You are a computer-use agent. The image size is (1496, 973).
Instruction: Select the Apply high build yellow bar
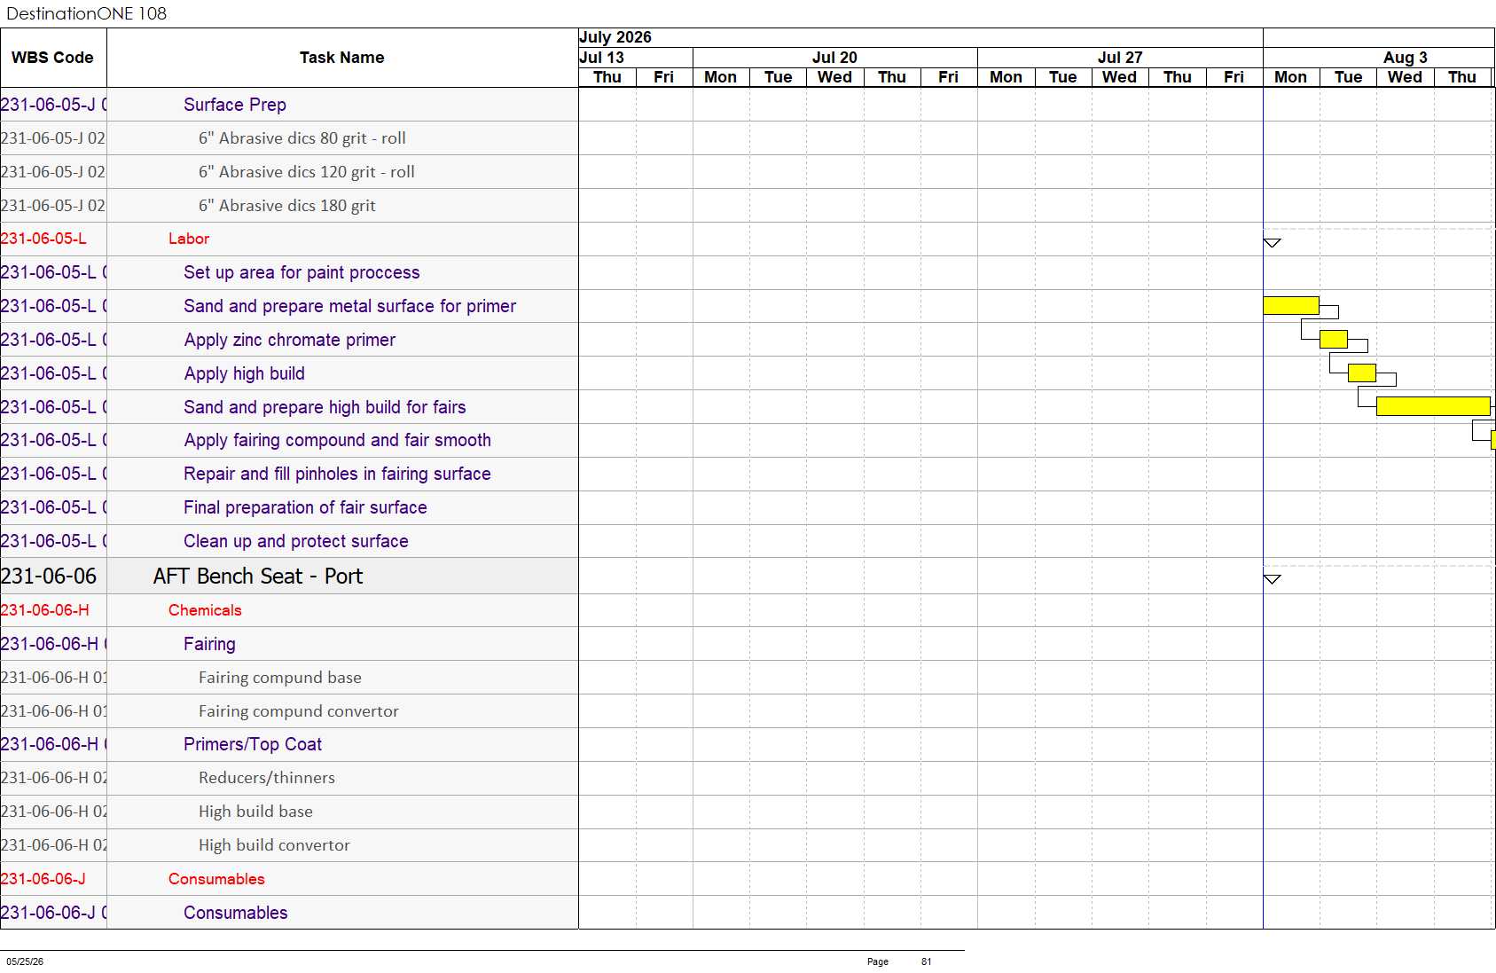coord(1362,373)
